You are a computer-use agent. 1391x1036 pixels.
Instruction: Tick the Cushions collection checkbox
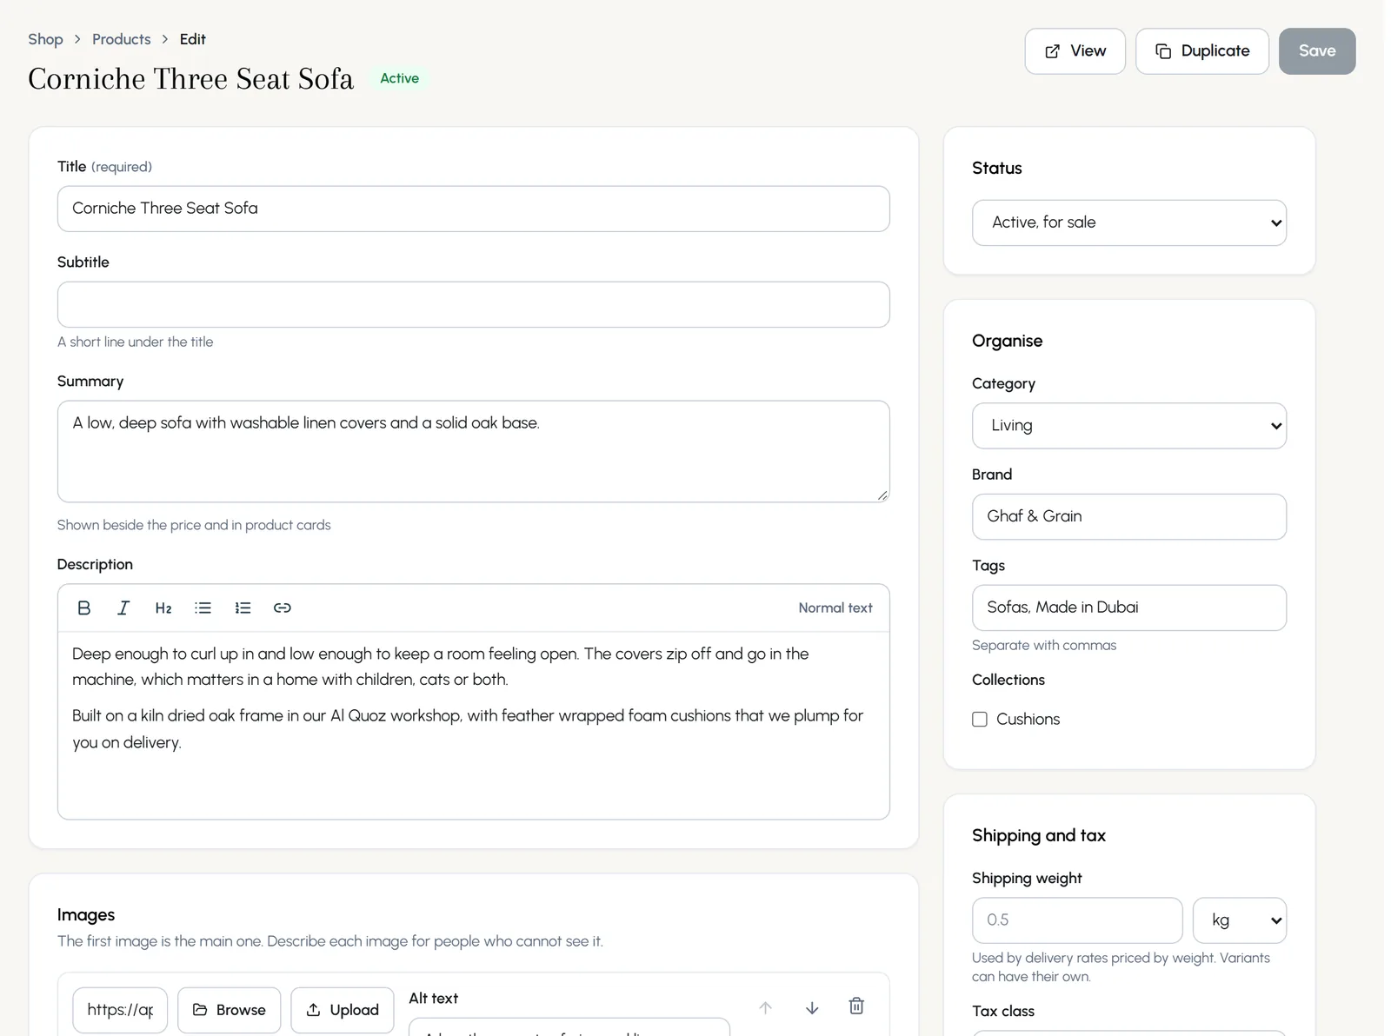(x=980, y=720)
